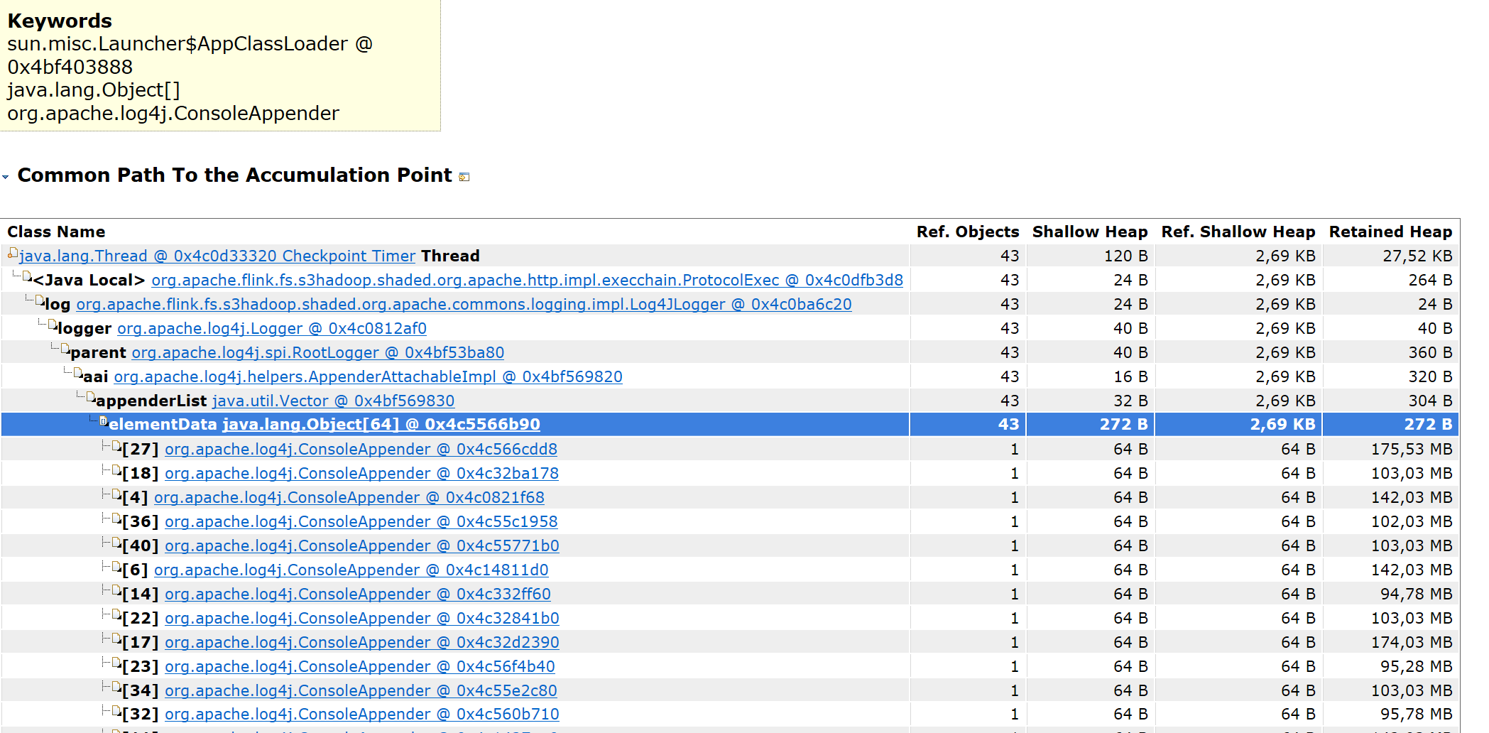Open ConsoleAppender @ 0x4c32ba178 at index [18]
1489x733 pixels.
[361, 474]
